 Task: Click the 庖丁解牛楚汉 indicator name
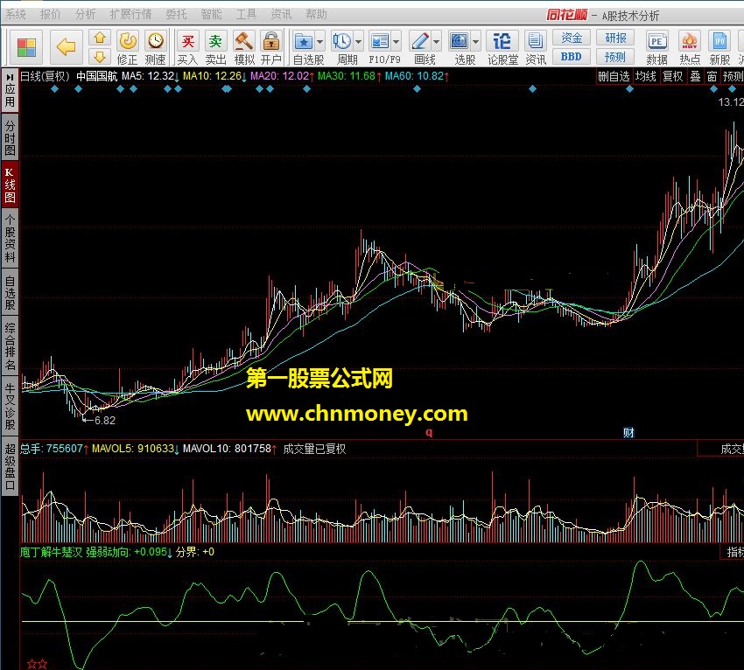[x=52, y=553]
